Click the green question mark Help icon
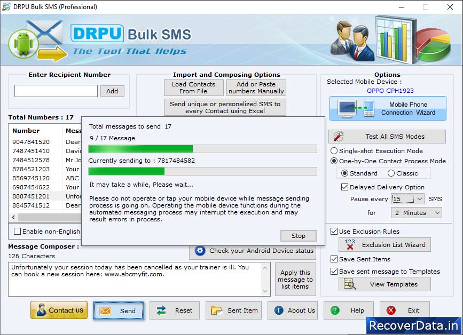 tap(335, 310)
